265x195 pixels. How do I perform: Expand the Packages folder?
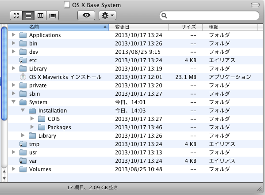coord(32,127)
